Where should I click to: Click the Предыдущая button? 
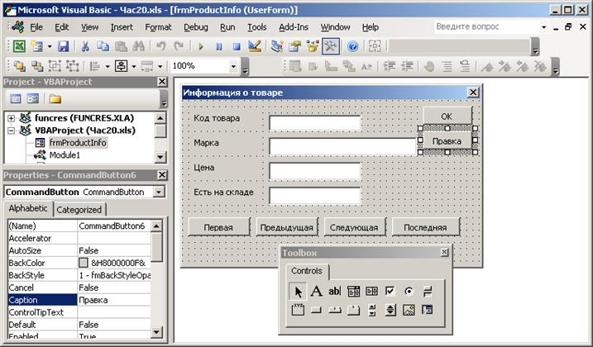coord(287,227)
